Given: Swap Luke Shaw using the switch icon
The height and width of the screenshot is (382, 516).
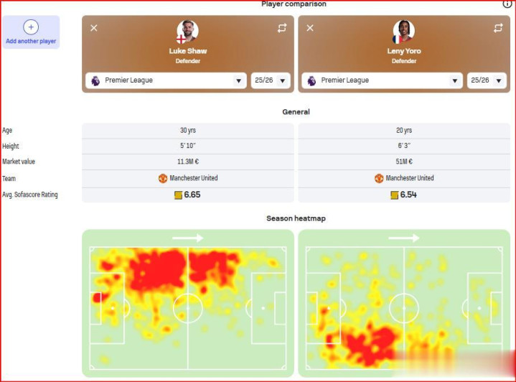Looking at the screenshot, I should click(x=281, y=28).
